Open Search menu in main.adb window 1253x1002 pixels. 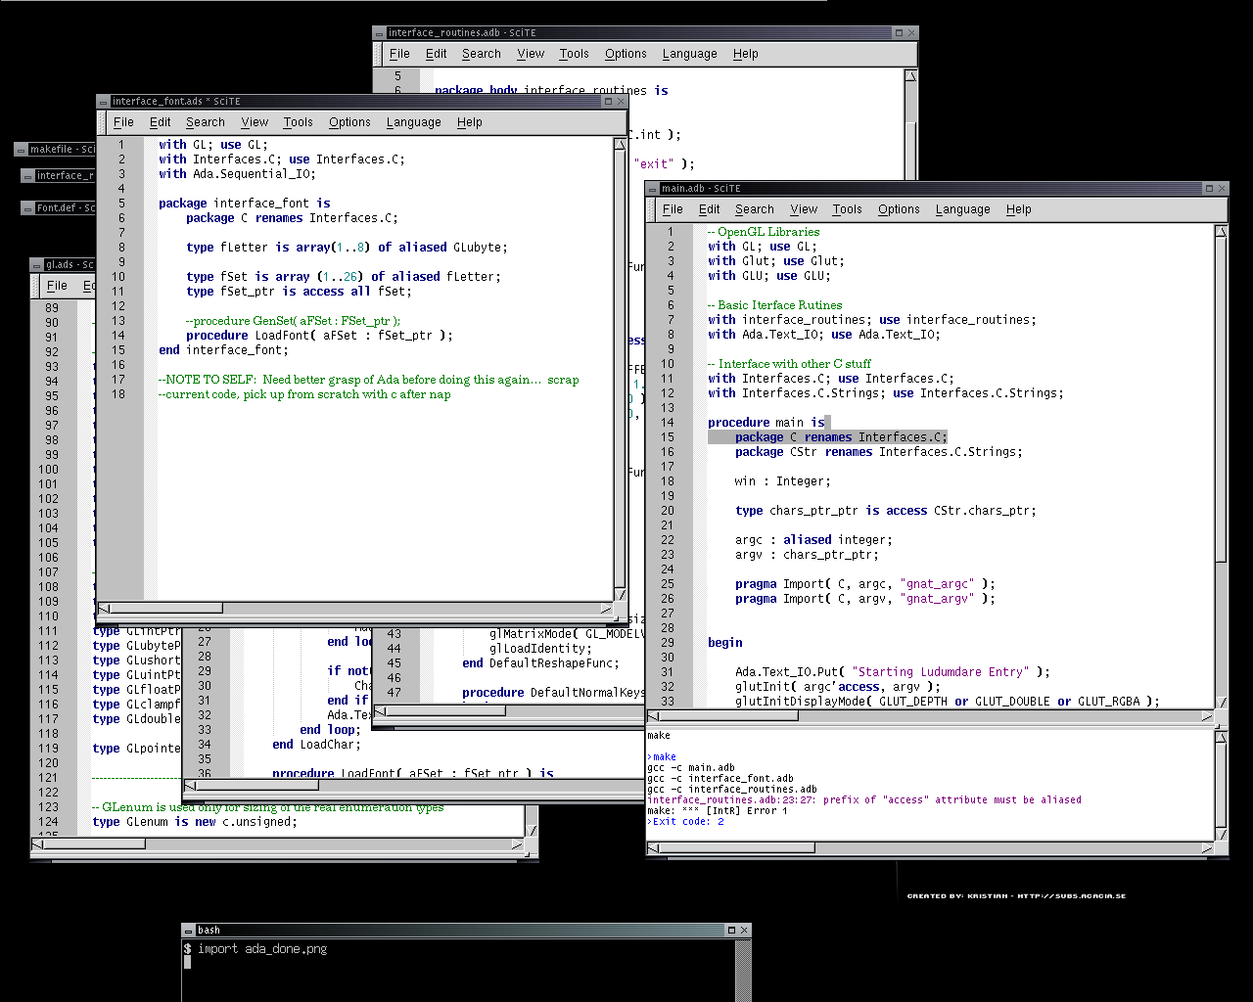tap(754, 209)
